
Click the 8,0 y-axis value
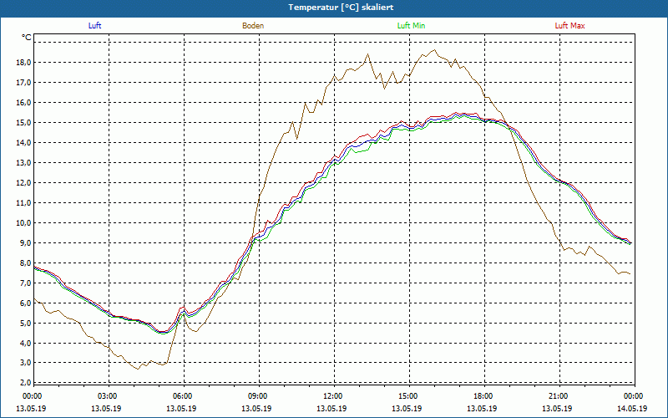pos(26,263)
